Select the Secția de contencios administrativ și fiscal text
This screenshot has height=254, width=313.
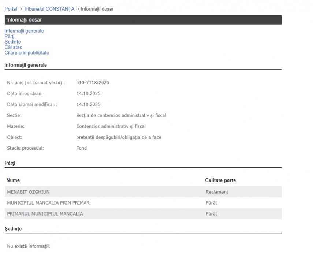121,116
